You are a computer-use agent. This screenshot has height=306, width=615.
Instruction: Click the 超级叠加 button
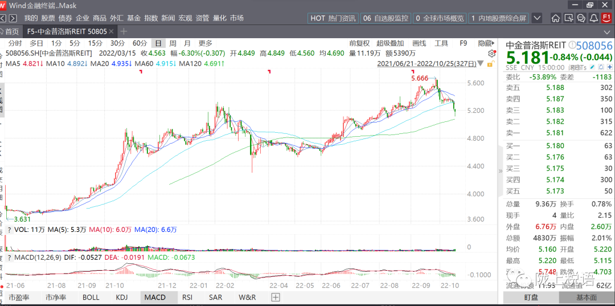pos(389,43)
